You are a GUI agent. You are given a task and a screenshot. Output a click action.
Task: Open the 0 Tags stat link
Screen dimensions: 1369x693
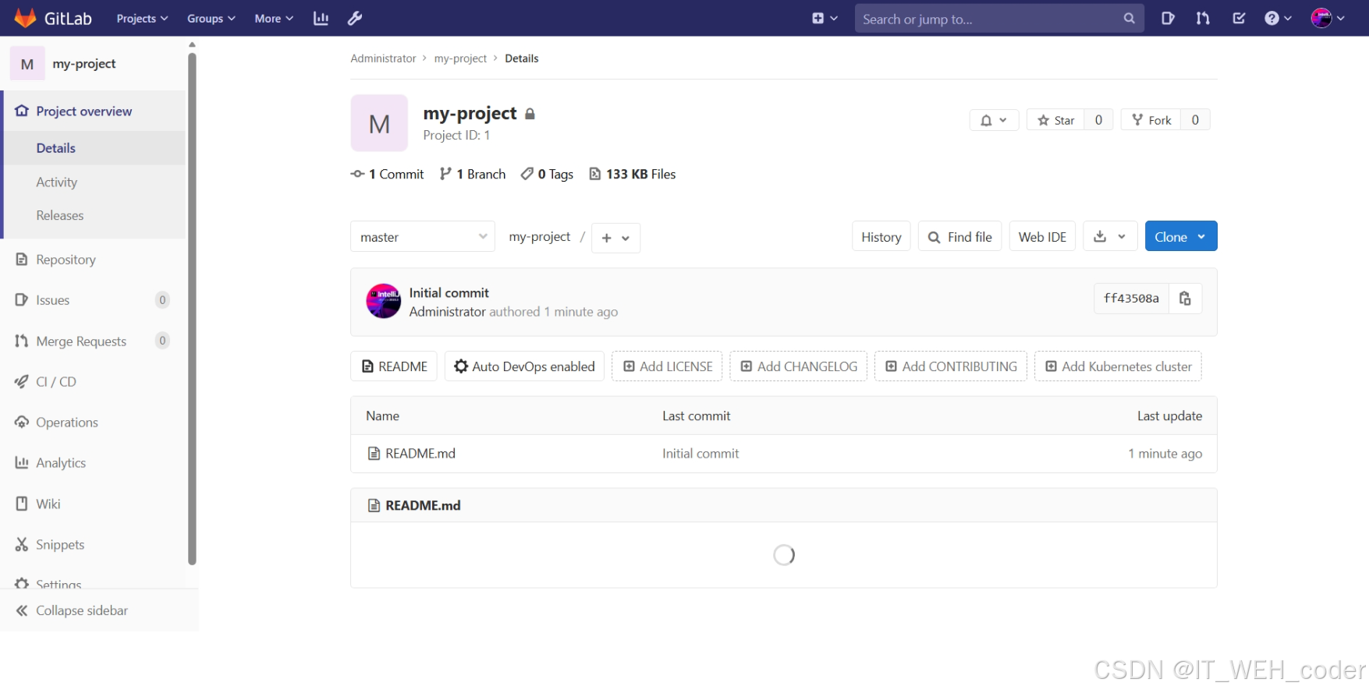click(547, 175)
